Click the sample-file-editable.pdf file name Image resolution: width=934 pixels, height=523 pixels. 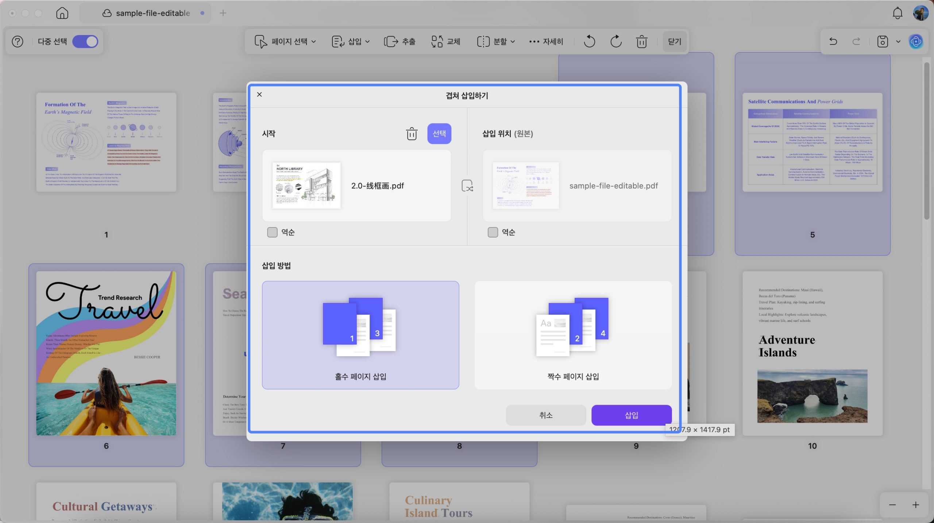click(614, 186)
